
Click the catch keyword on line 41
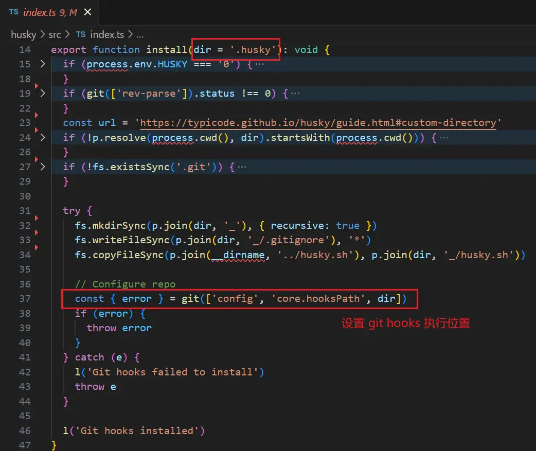coord(90,357)
